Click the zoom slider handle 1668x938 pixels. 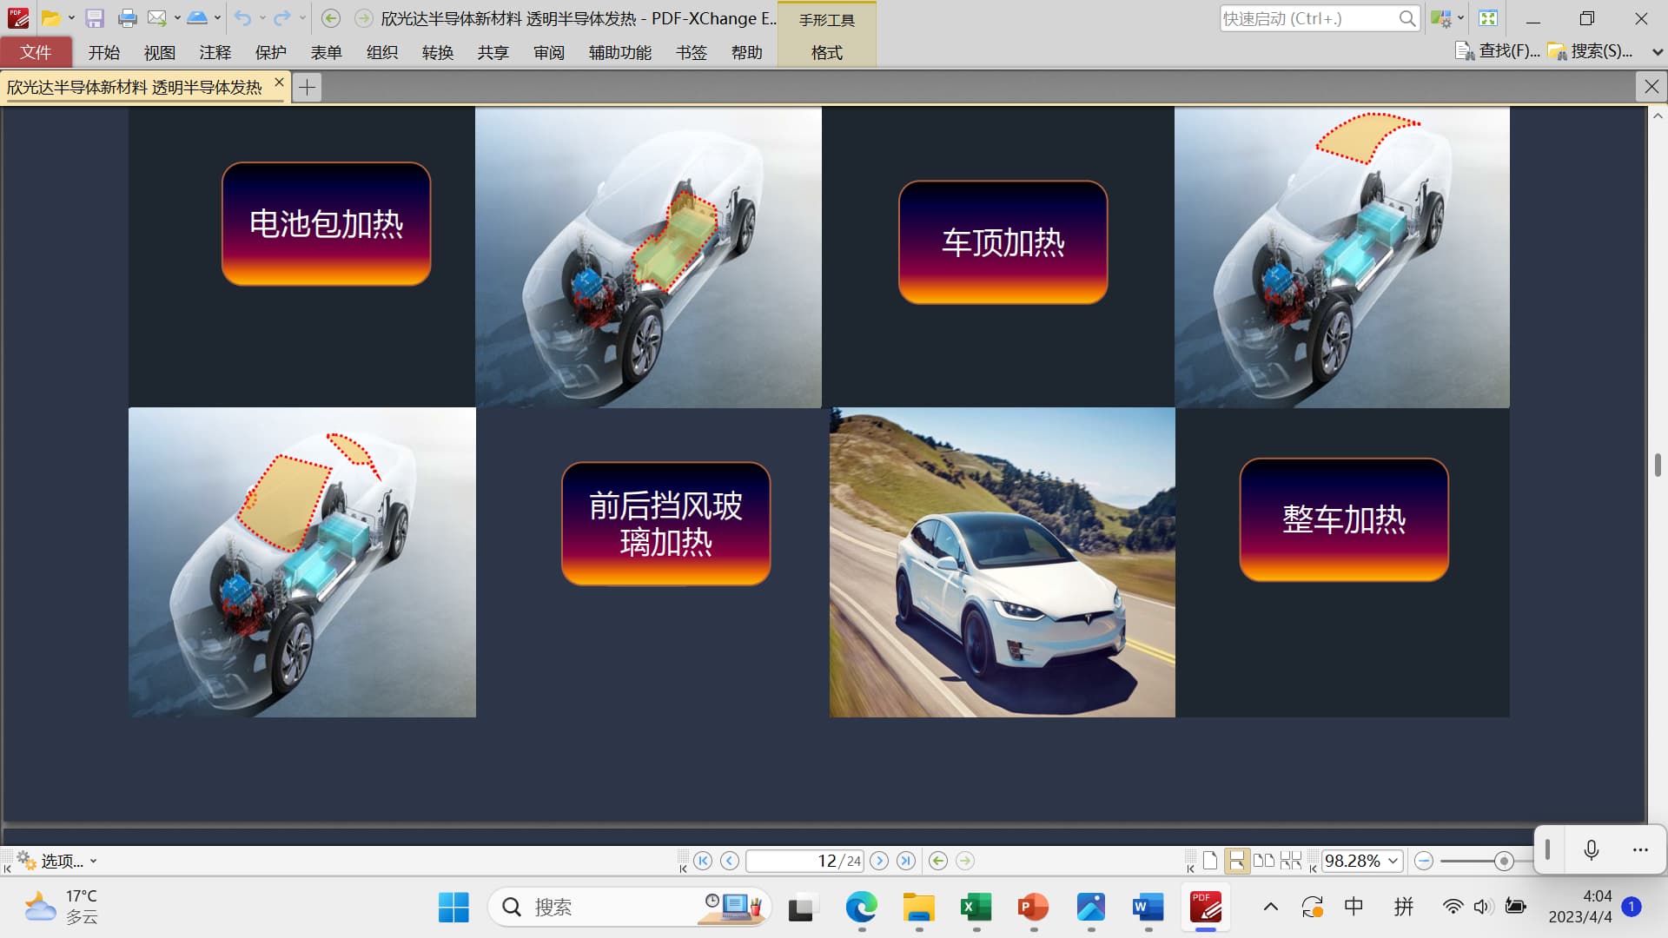pos(1504,861)
